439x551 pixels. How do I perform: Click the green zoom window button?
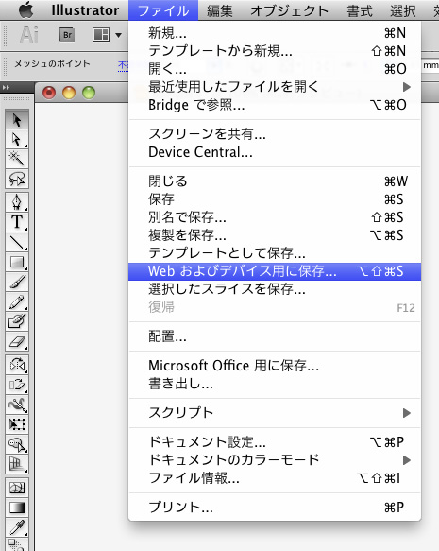click(x=89, y=93)
